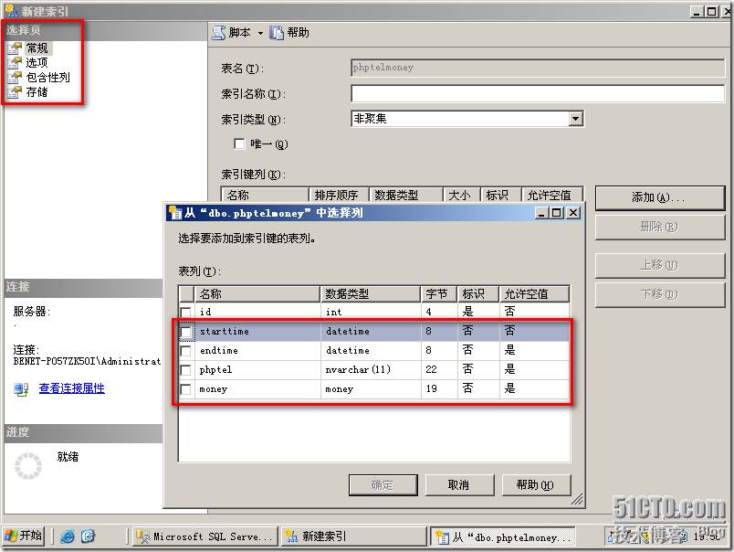Select the starttime row name
Image resolution: width=734 pixels, height=552 pixels.
pyautogui.click(x=225, y=332)
